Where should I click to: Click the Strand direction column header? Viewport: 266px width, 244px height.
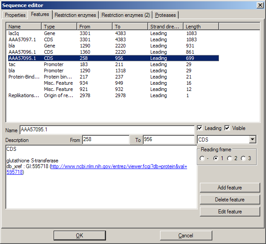click(165, 27)
